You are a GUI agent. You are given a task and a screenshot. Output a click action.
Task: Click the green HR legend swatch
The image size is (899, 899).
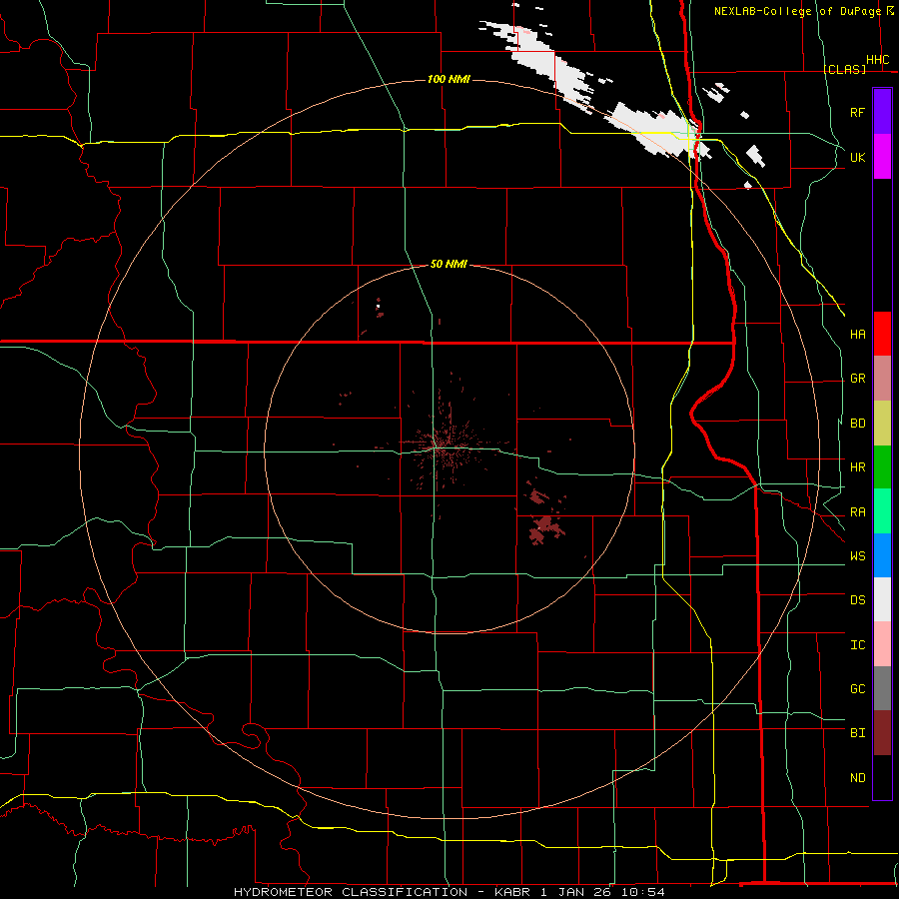882,467
